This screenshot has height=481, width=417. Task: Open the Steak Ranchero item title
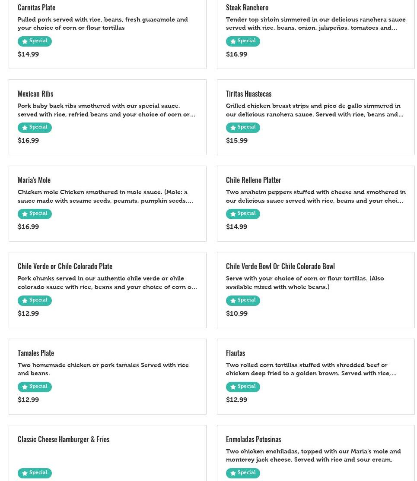pos(247,7)
